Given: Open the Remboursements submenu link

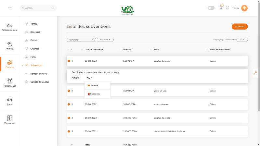Looking at the screenshot, I should 39,74.
